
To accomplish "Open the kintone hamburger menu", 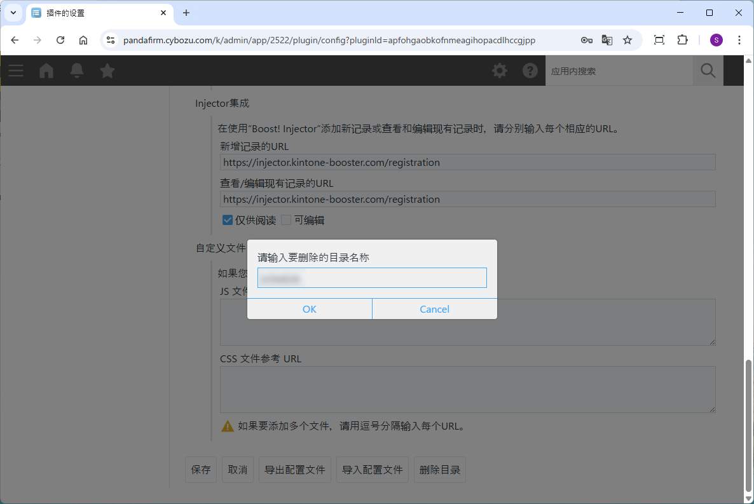I will point(16,71).
